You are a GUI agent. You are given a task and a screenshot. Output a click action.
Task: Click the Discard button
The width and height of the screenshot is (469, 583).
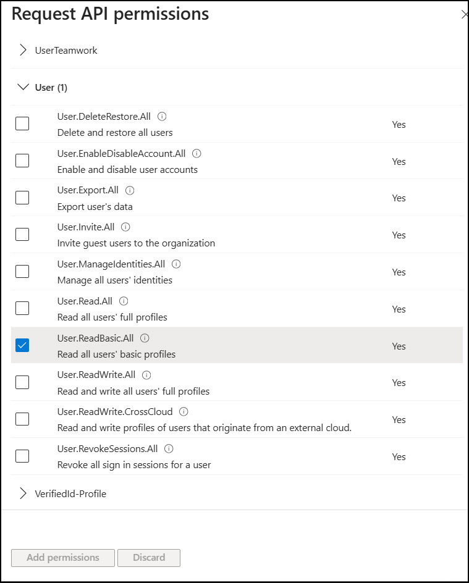149,558
